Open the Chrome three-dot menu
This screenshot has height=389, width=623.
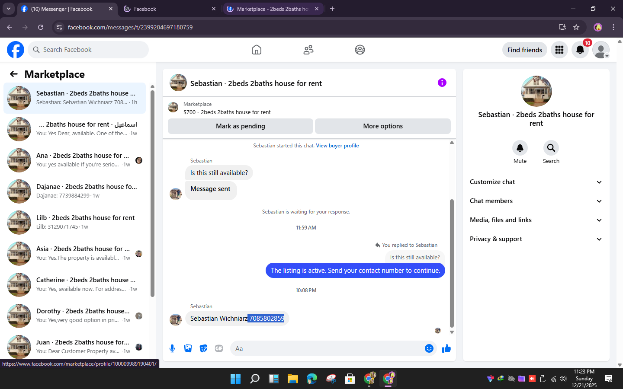[x=613, y=27]
